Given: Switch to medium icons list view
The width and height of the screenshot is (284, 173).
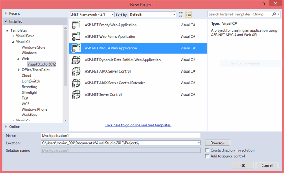Looking at the screenshot, I should 189,14.
